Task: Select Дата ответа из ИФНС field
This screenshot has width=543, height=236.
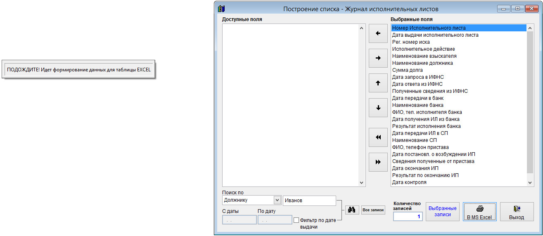Action: point(459,84)
